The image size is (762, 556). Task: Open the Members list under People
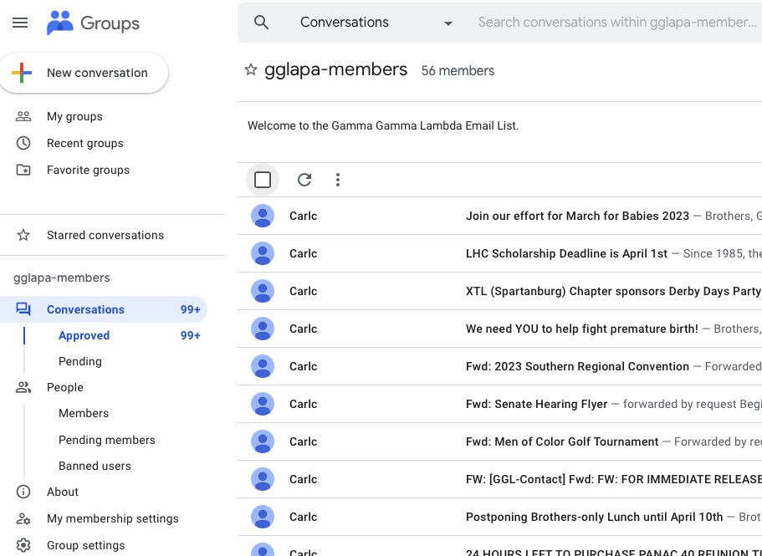(84, 413)
